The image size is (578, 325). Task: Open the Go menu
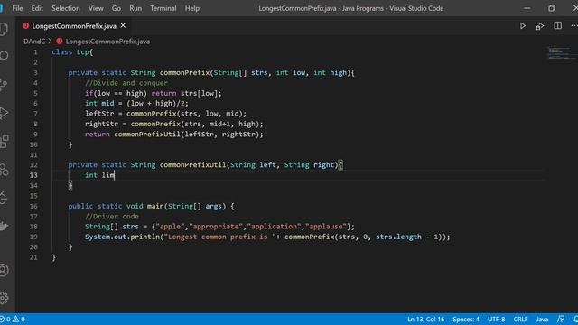point(117,8)
